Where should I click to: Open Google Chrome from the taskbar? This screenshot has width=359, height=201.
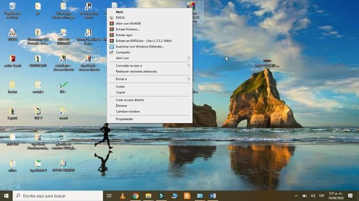[x=135, y=196]
